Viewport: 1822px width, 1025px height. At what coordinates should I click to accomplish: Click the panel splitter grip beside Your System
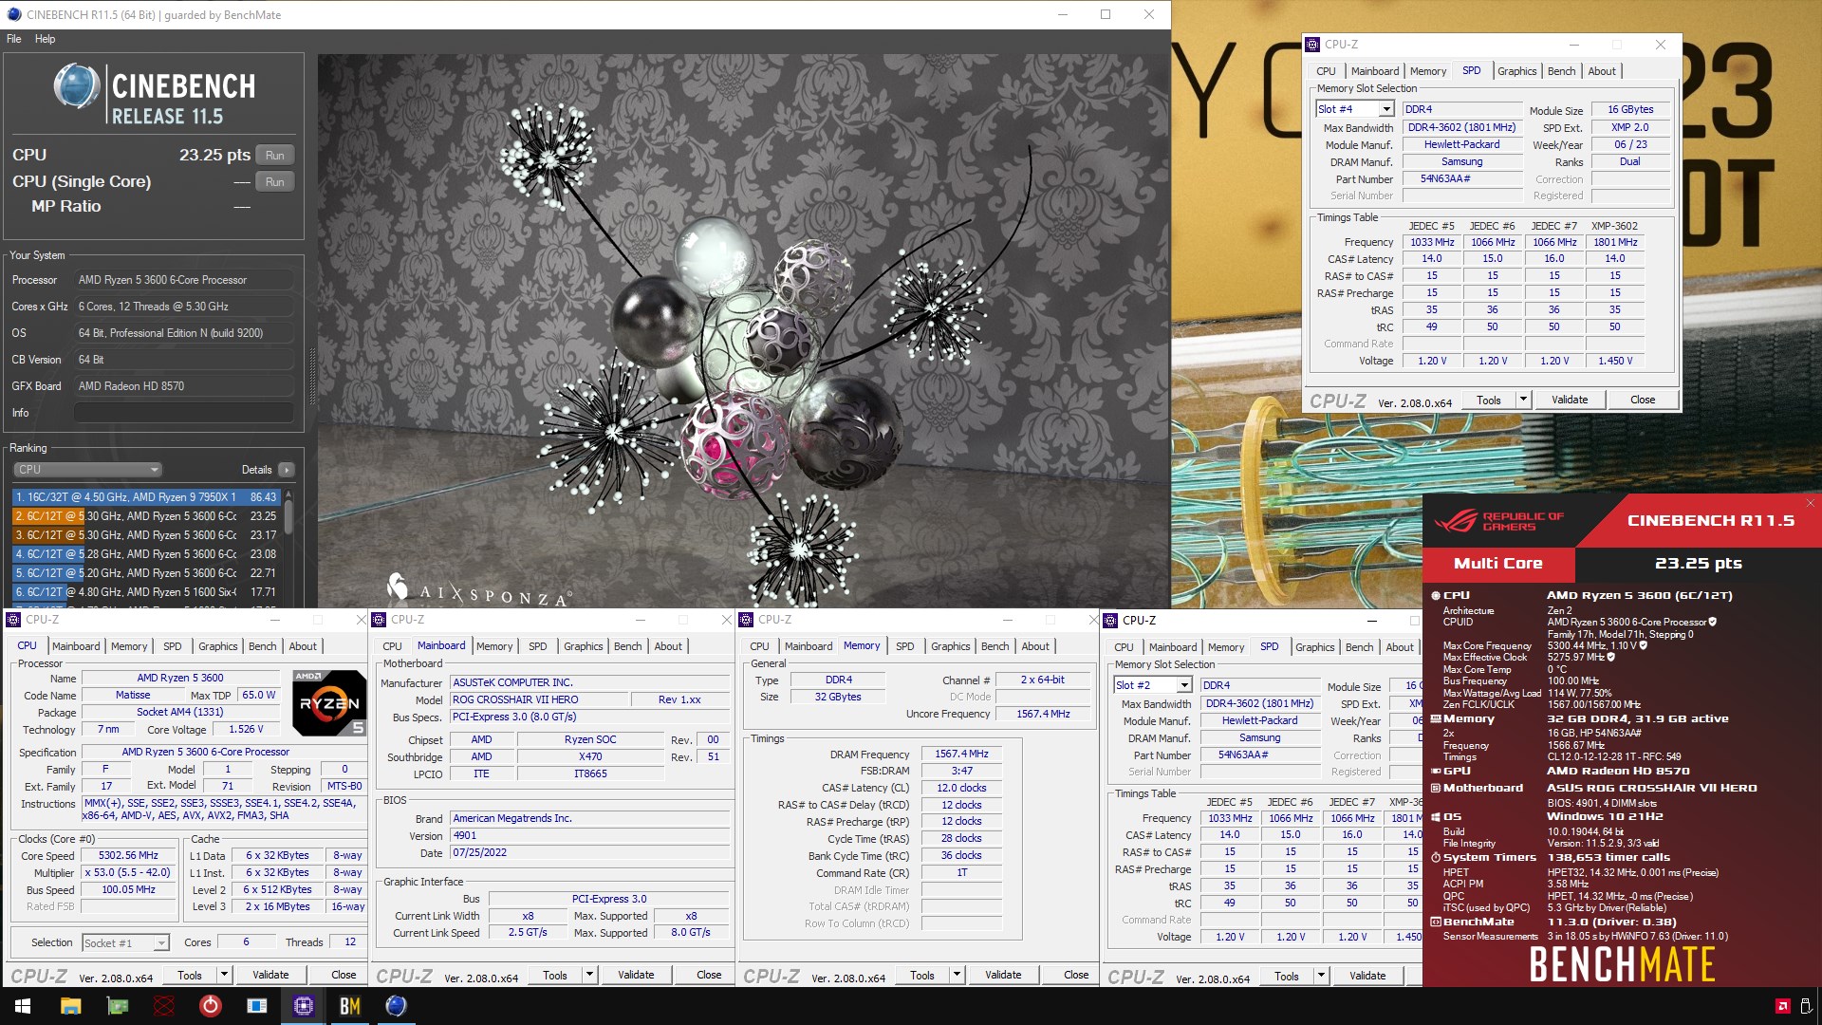[311, 377]
